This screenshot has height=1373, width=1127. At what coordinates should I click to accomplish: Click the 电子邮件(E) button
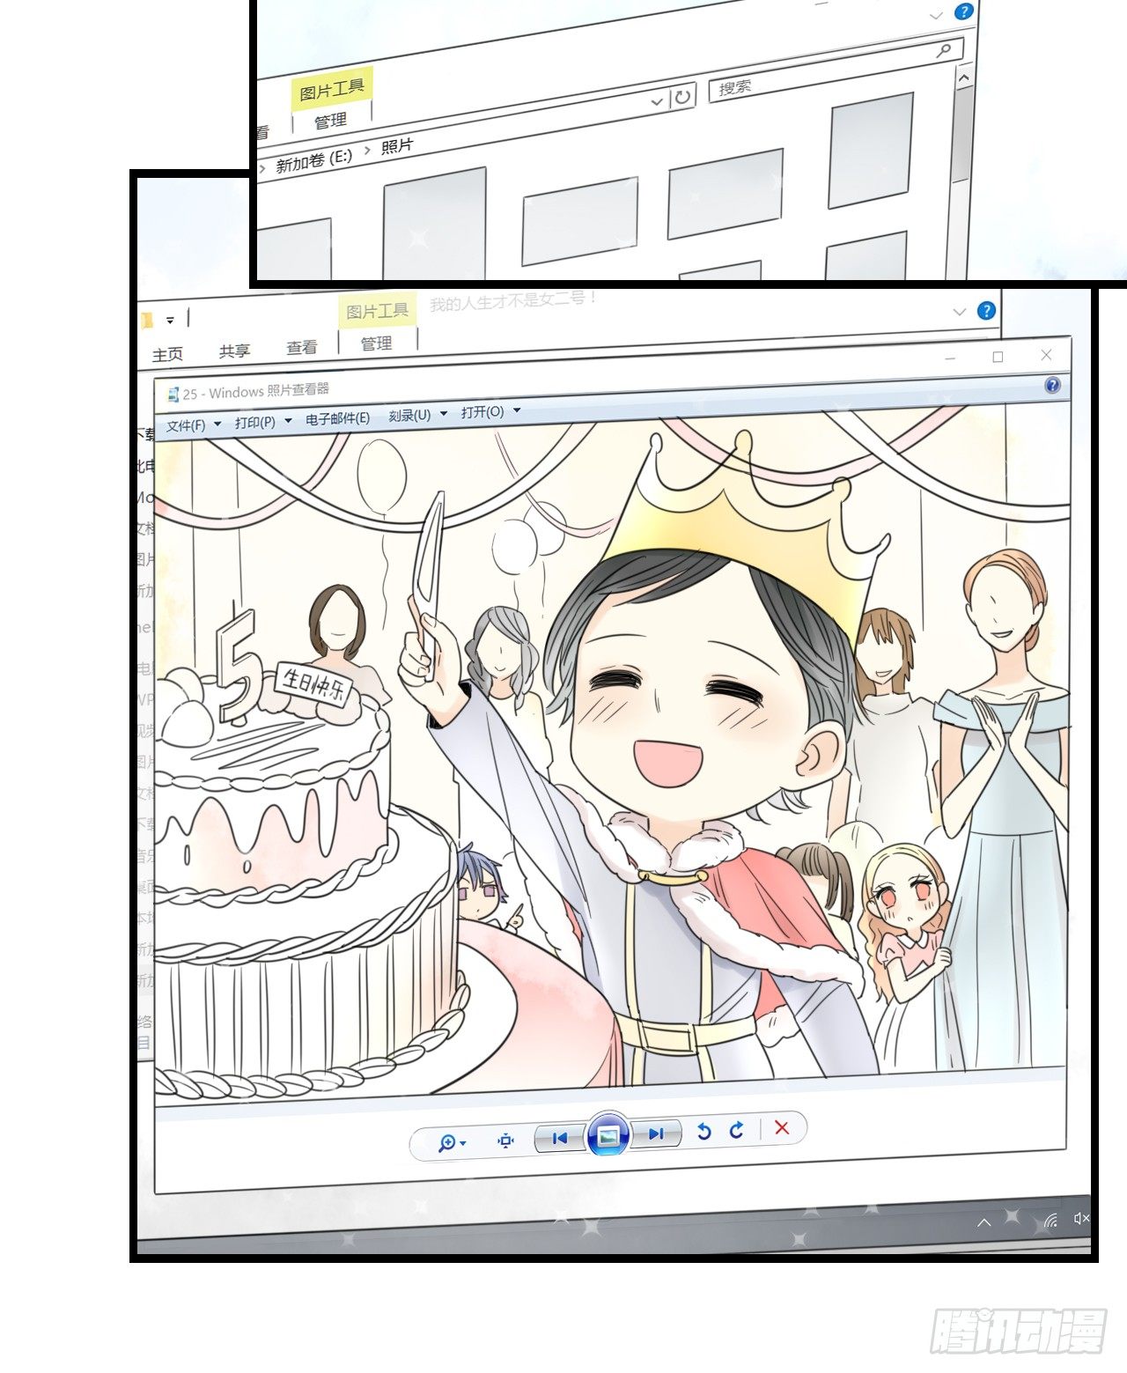click(337, 419)
